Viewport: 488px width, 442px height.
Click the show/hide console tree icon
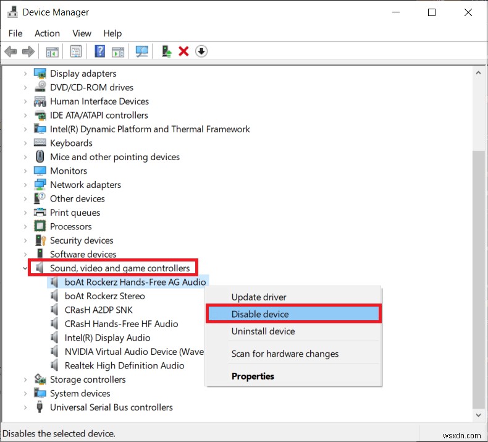click(x=52, y=51)
